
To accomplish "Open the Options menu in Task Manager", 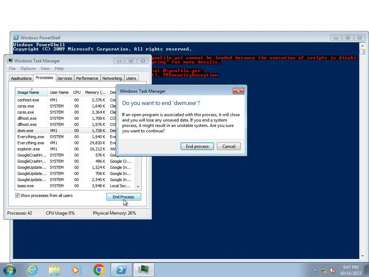I will [x=28, y=69].
